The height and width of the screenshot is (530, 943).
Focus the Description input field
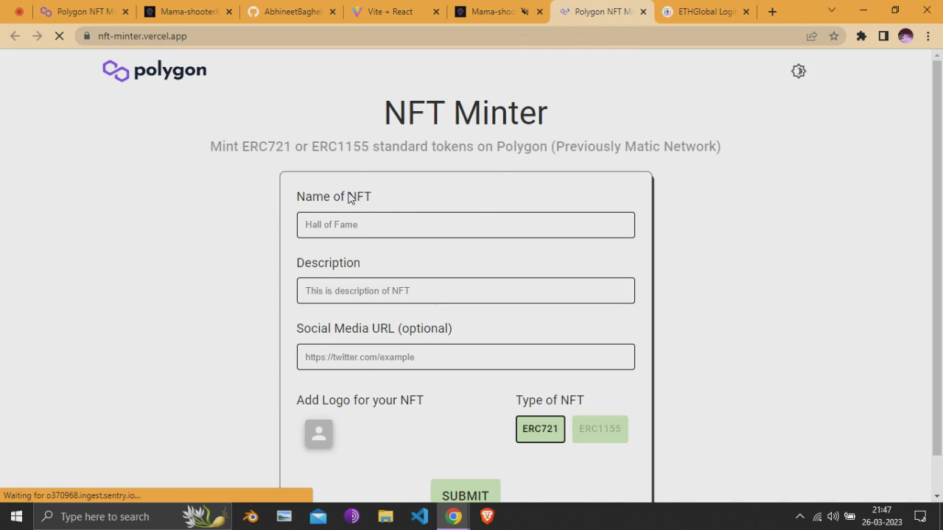coord(466,291)
